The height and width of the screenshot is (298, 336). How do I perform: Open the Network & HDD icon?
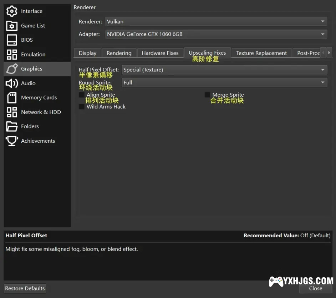[12, 112]
